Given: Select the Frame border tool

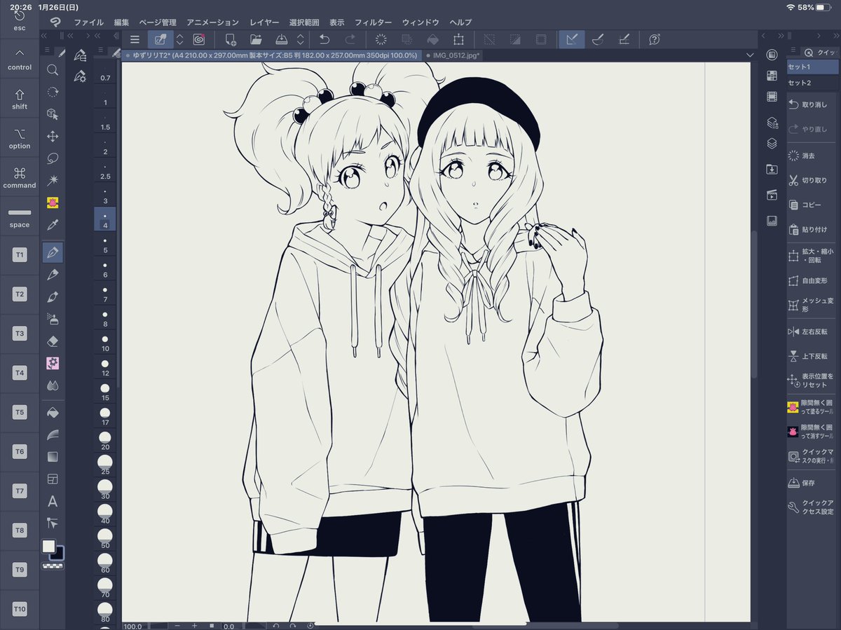Looking at the screenshot, I should (x=53, y=479).
